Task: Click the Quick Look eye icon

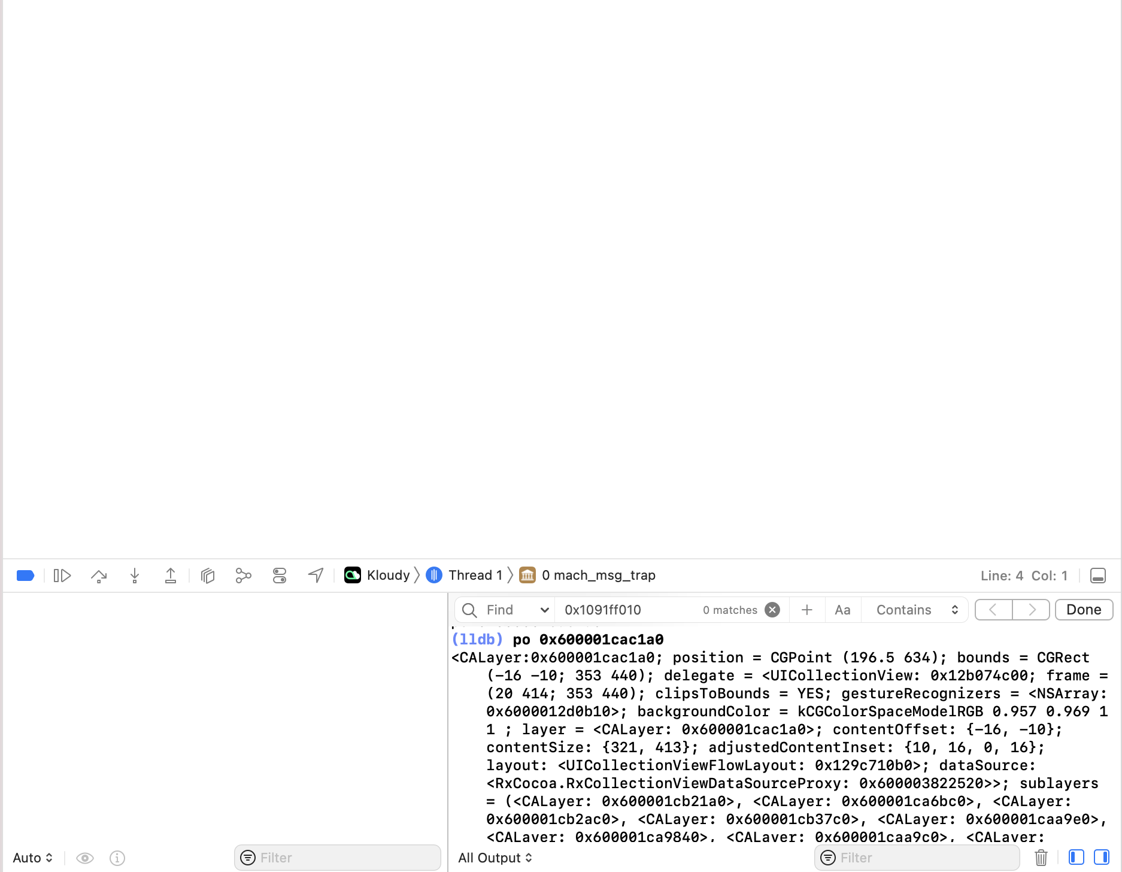Action: pyautogui.click(x=85, y=858)
